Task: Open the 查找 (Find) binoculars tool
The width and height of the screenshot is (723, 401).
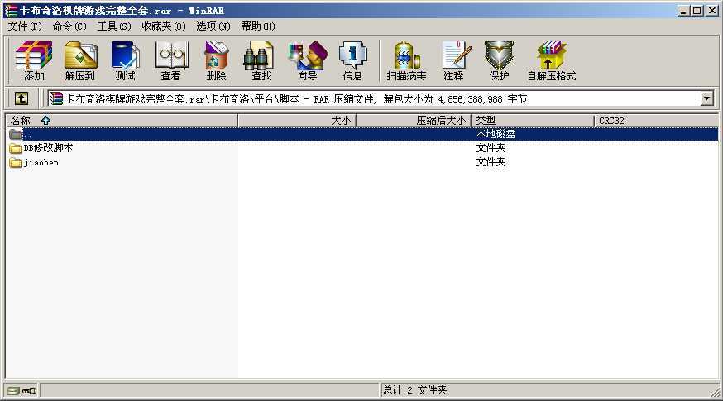Action: [261, 60]
